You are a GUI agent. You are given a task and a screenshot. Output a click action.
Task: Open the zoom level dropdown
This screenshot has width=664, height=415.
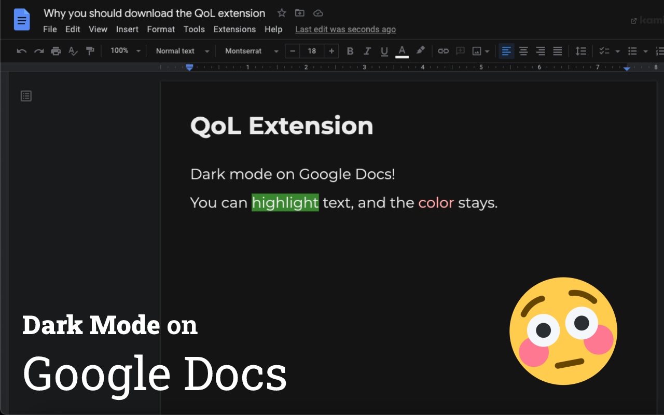coord(126,51)
